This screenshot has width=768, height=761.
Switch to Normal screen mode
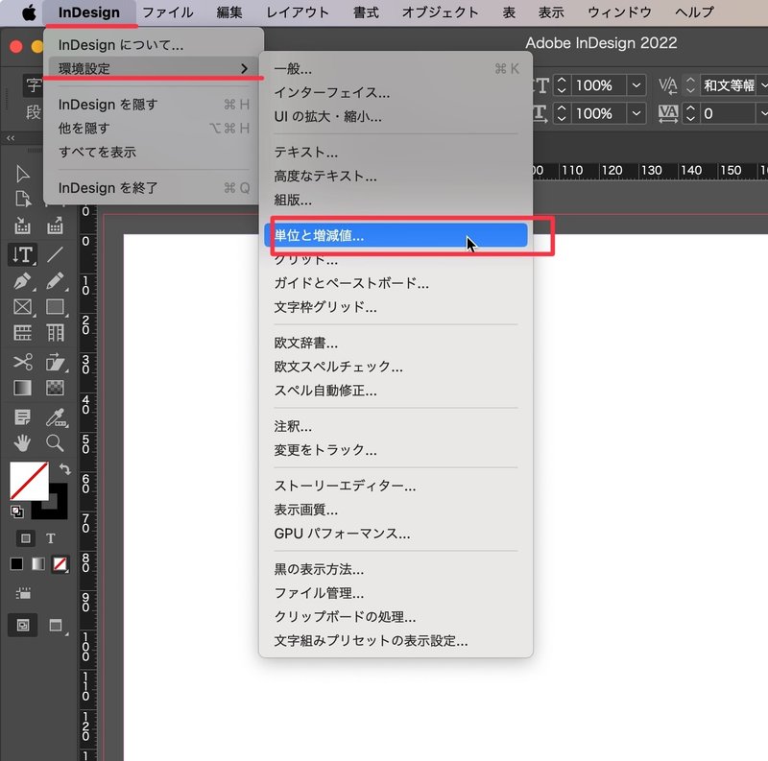tap(22, 626)
